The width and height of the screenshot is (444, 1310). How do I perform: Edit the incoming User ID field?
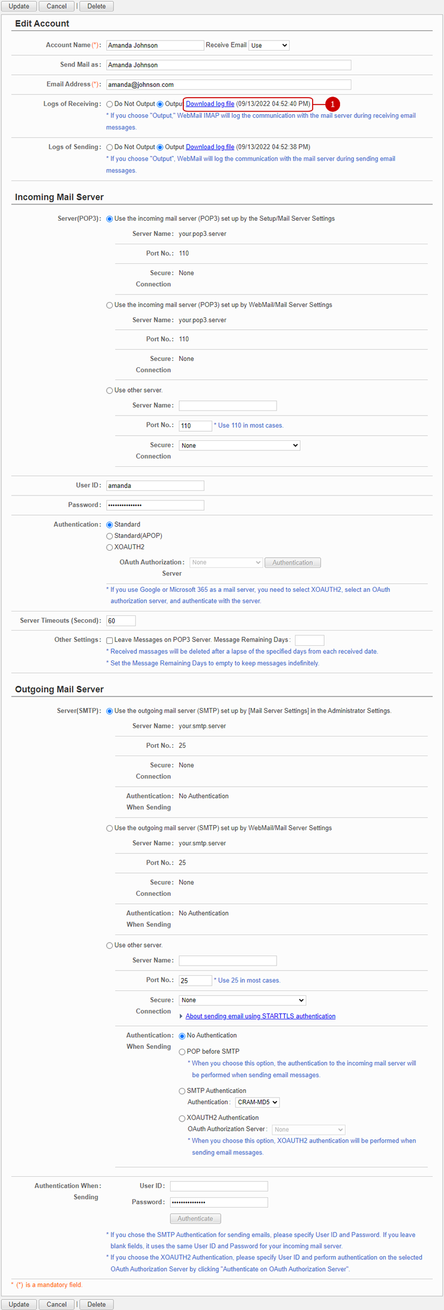click(155, 485)
